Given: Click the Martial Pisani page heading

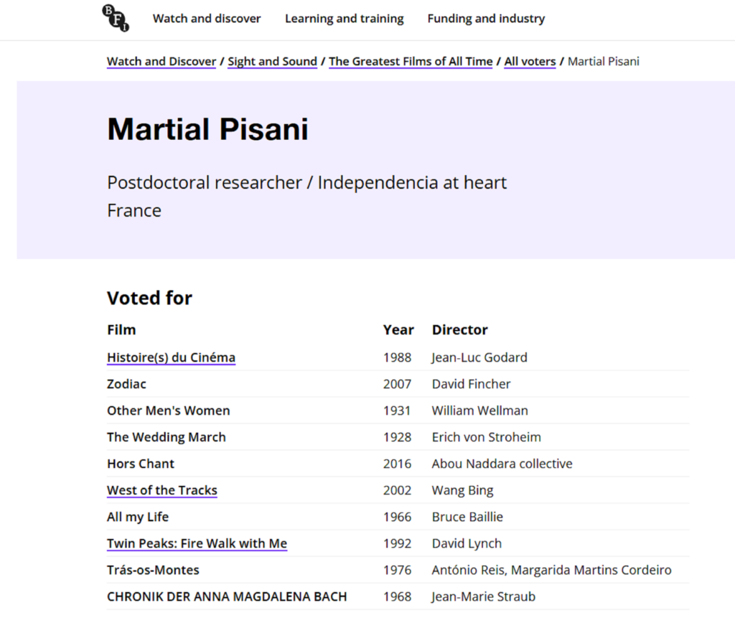Looking at the screenshot, I should [207, 129].
